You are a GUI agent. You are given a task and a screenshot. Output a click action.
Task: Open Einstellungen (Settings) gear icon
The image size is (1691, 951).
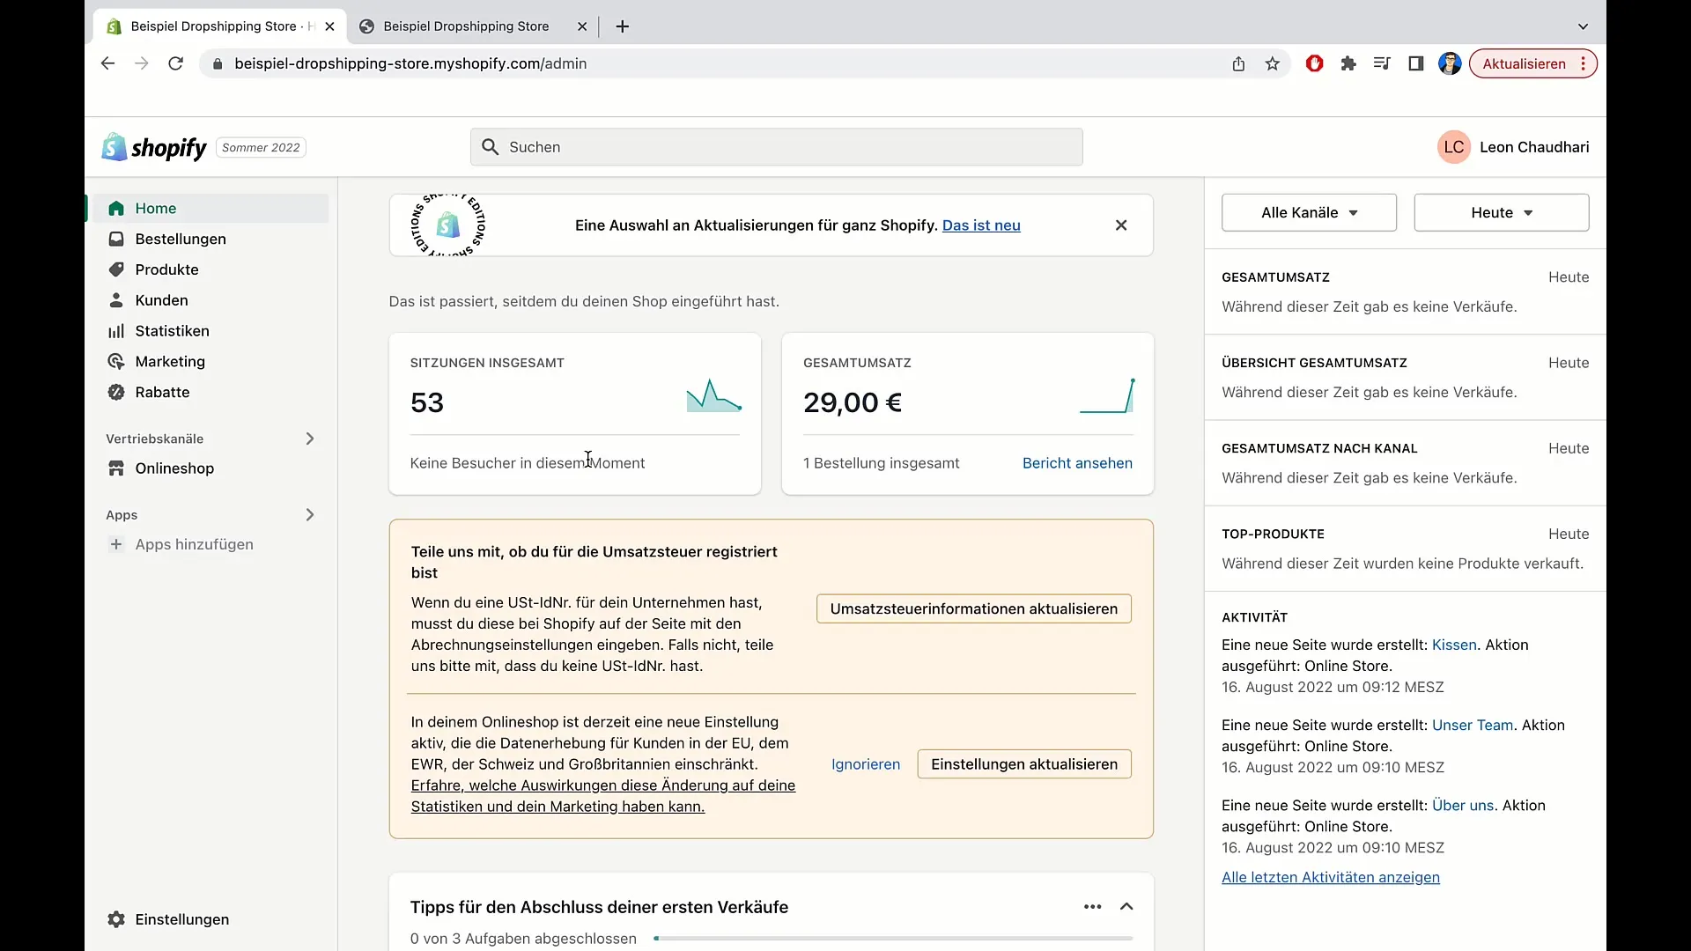pos(116,919)
